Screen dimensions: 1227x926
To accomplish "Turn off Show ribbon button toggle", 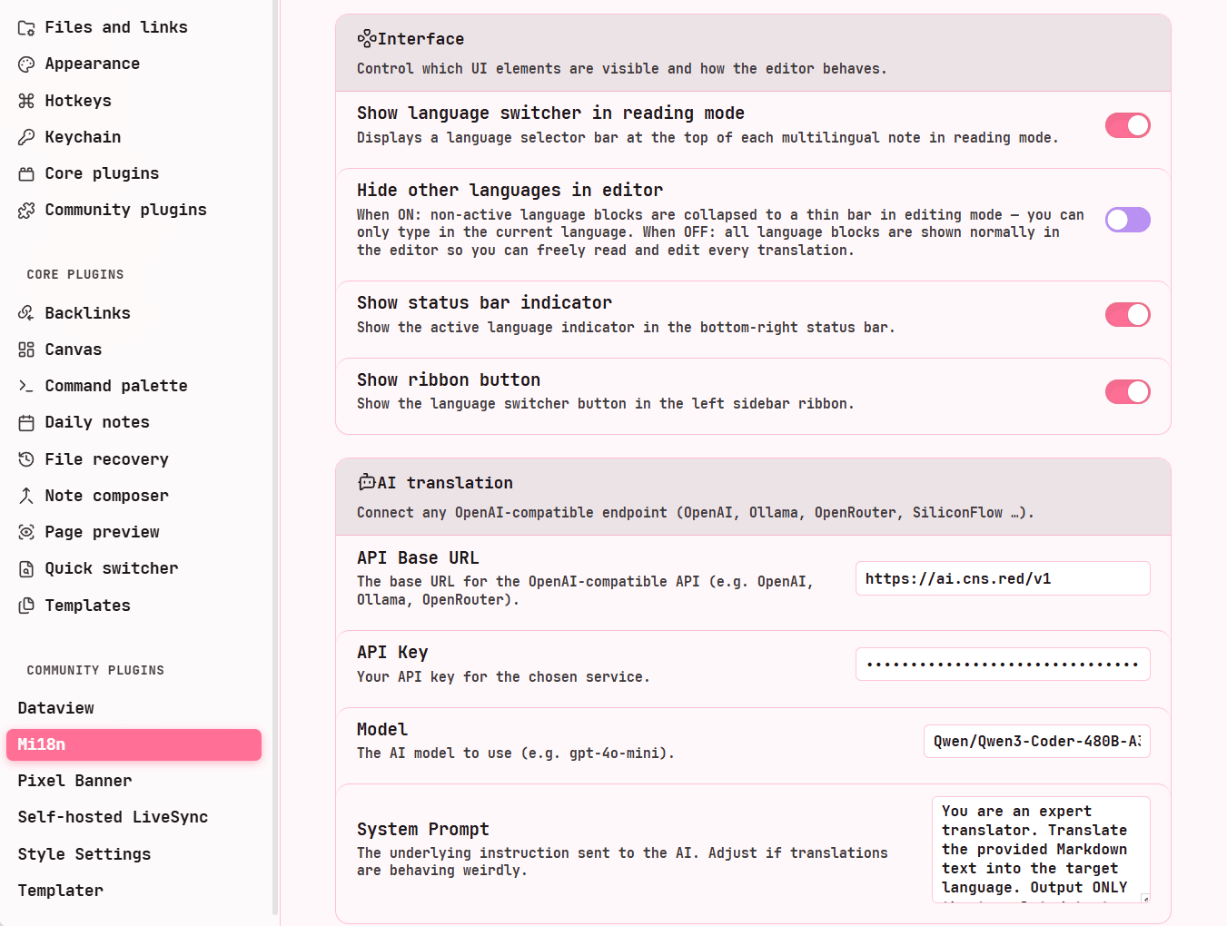I will coord(1127,391).
